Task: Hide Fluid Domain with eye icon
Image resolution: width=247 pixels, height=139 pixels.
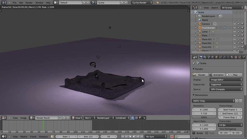Action: [x=235, y=28]
